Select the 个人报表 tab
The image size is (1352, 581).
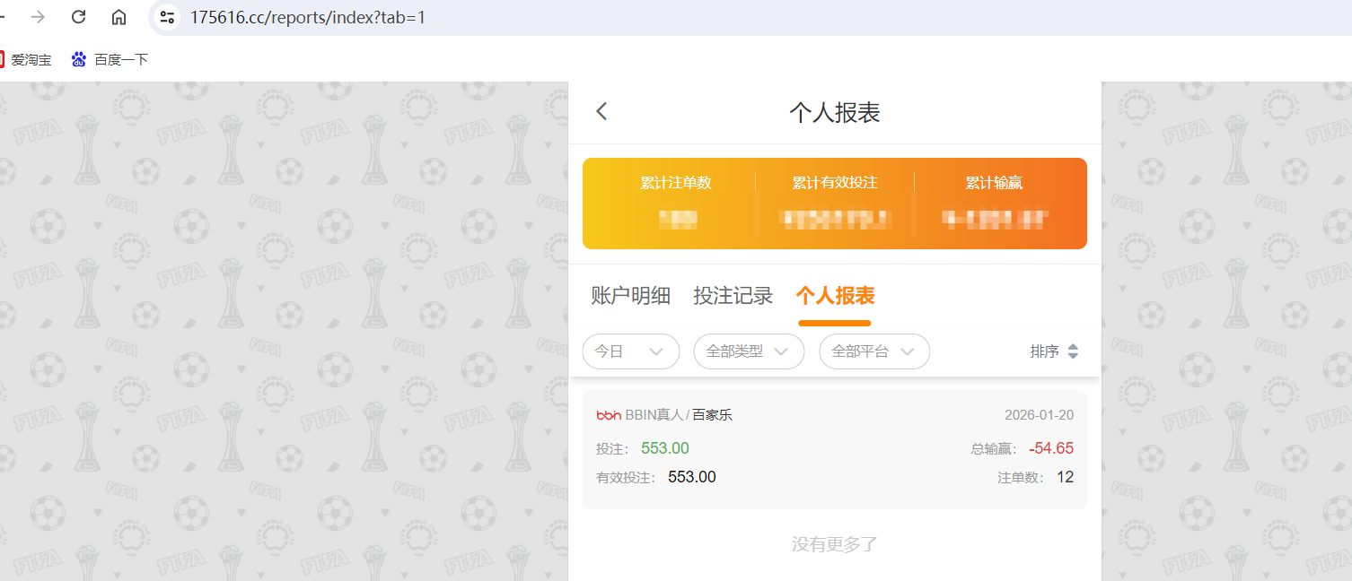(834, 296)
